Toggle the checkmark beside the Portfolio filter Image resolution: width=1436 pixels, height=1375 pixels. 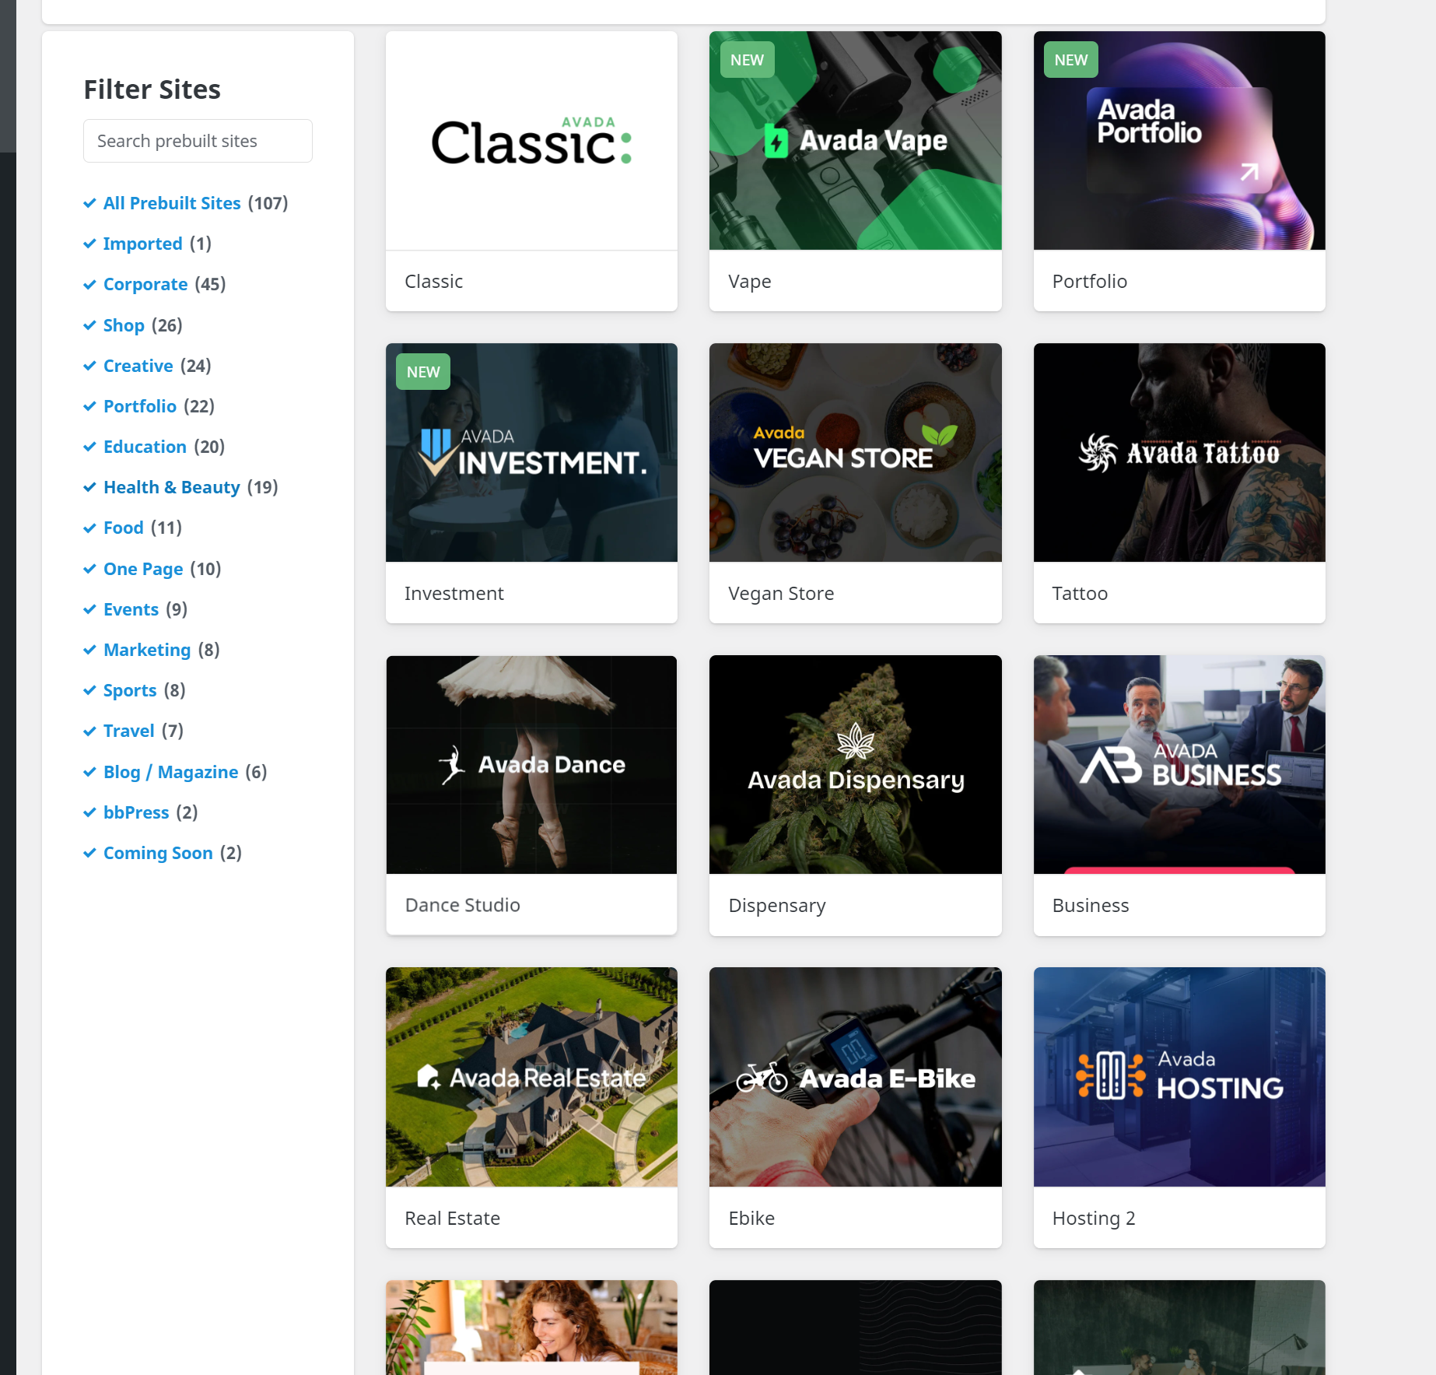coord(89,406)
